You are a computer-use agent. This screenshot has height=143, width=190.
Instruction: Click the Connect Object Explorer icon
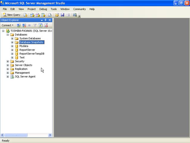[18, 25]
